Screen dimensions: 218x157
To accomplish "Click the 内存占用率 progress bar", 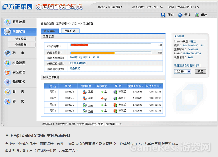I will (x=111, y=53).
